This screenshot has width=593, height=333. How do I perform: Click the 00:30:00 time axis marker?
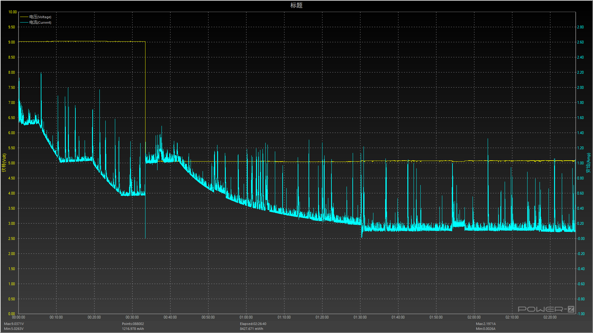click(132, 317)
